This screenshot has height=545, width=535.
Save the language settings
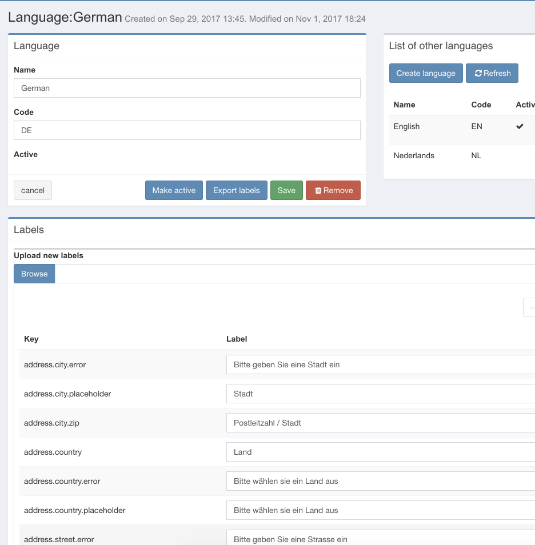[286, 190]
